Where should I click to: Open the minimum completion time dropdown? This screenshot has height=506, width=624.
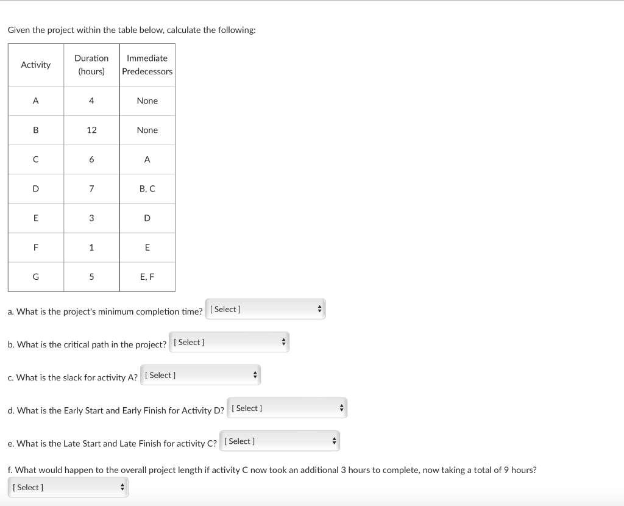pyautogui.click(x=265, y=308)
